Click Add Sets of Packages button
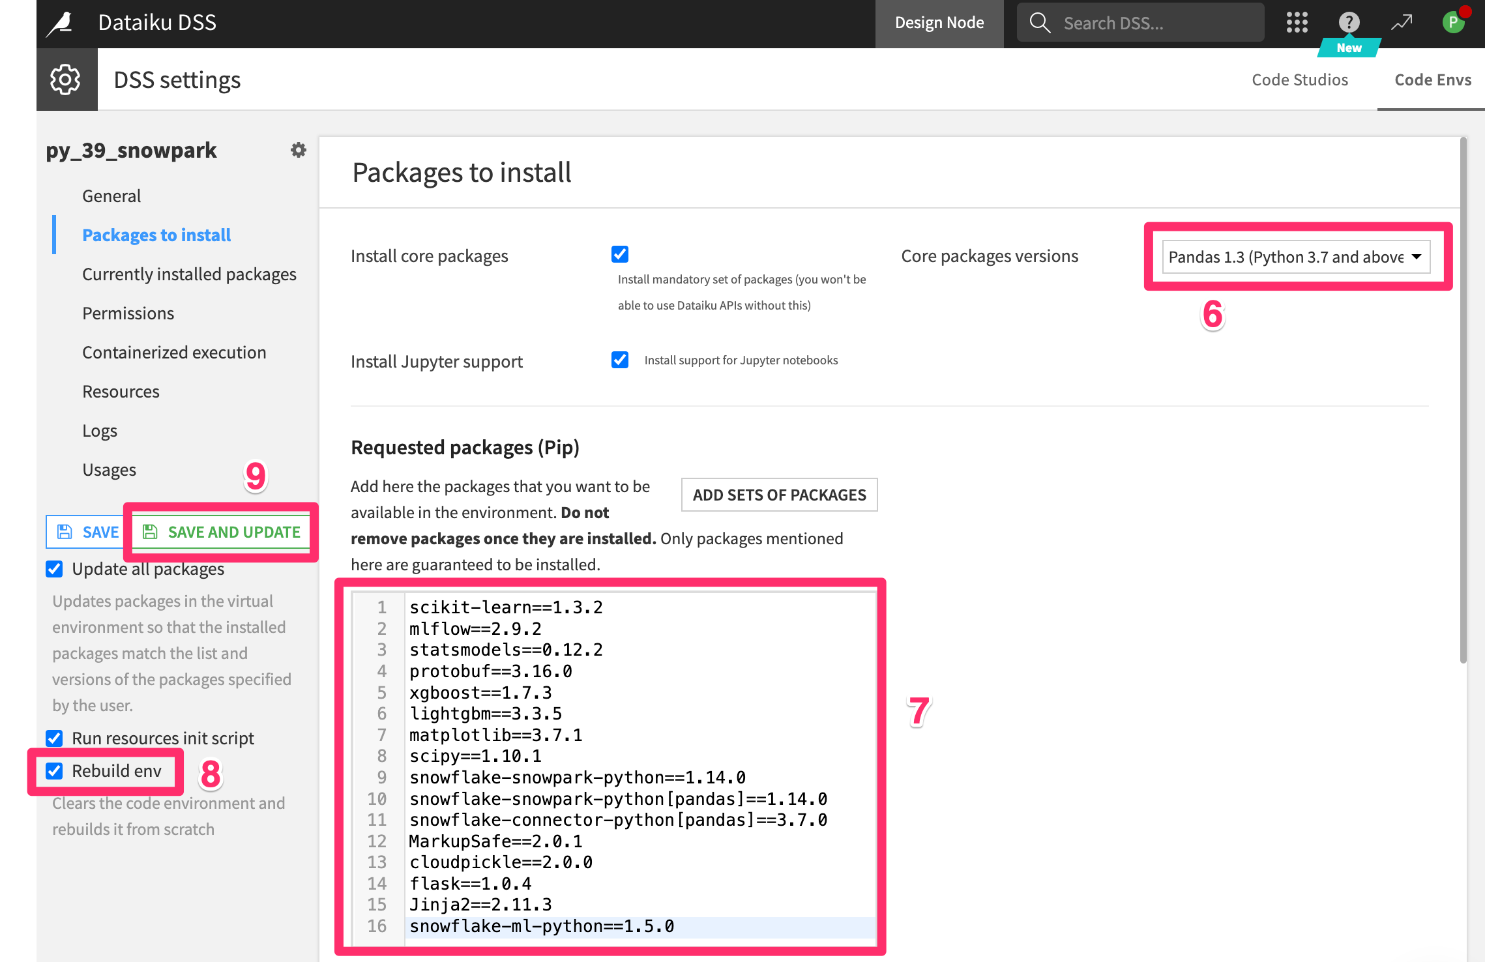This screenshot has width=1485, height=962. tap(779, 495)
